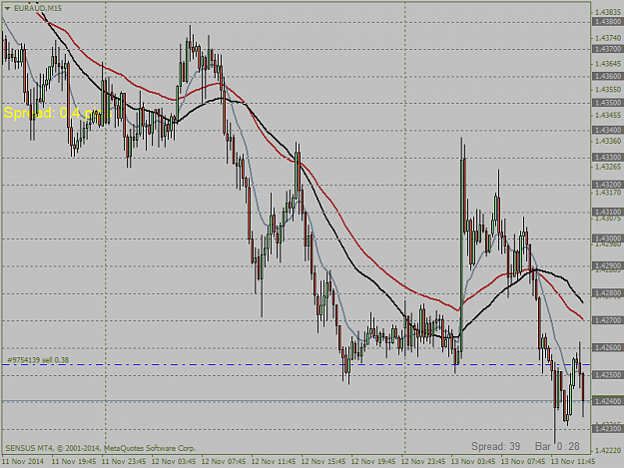Click the current price 1.42400 tag
Viewport: 624px width, 468px height.
pyautogui.click(x=607, y=401)
